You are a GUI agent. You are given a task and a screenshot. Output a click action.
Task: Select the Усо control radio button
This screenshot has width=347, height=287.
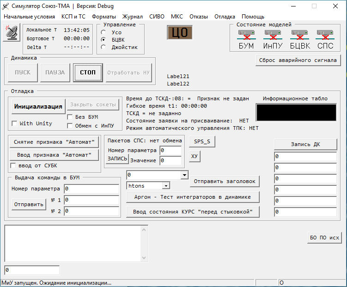point(103,32)
